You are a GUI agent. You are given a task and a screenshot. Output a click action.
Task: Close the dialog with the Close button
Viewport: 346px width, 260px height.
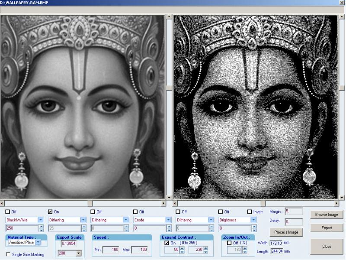point(327,246)
